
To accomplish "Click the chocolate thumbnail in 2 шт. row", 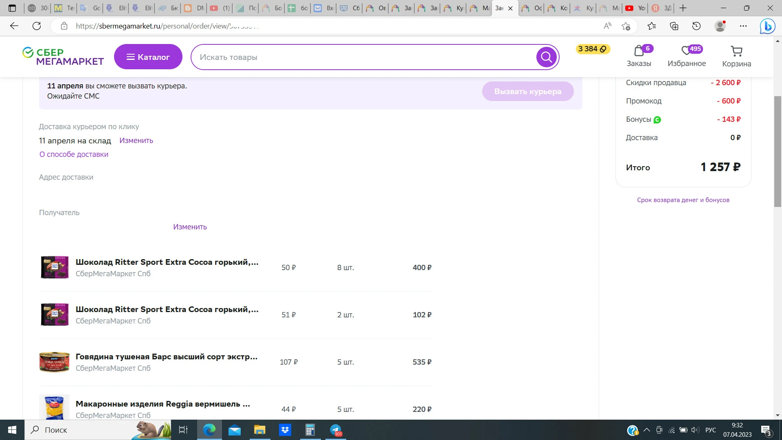I will tap(54, 315).
